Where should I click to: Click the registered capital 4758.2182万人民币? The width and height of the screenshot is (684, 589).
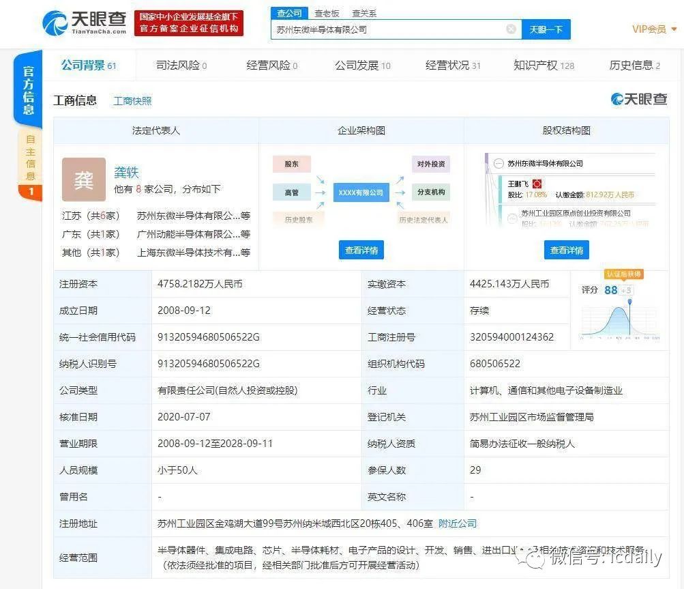pyautogui.click(x=200, y=284)
